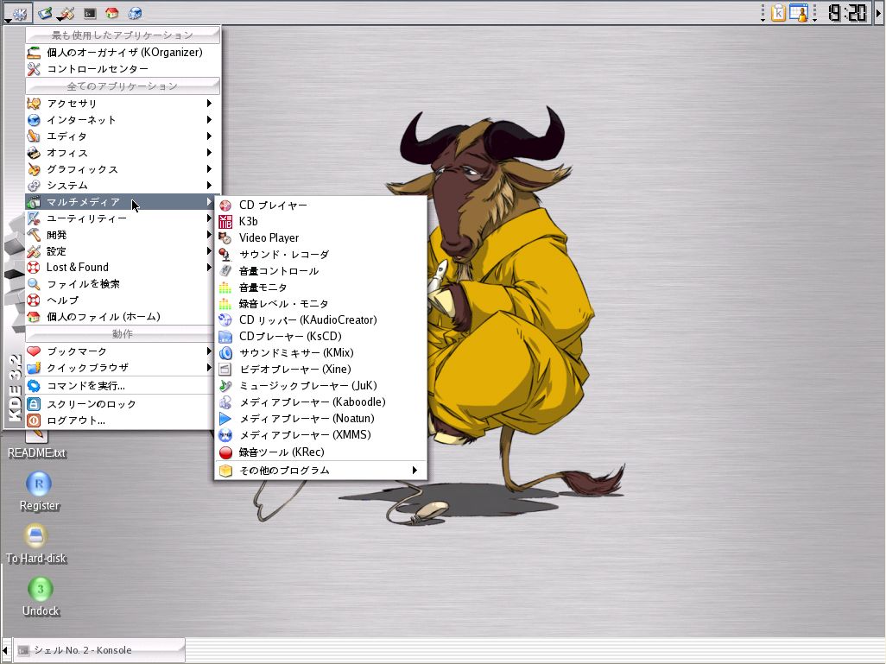Click the 9:20 panel clock
This screenshot has height=664, width=886.
[x=847, y=12]
